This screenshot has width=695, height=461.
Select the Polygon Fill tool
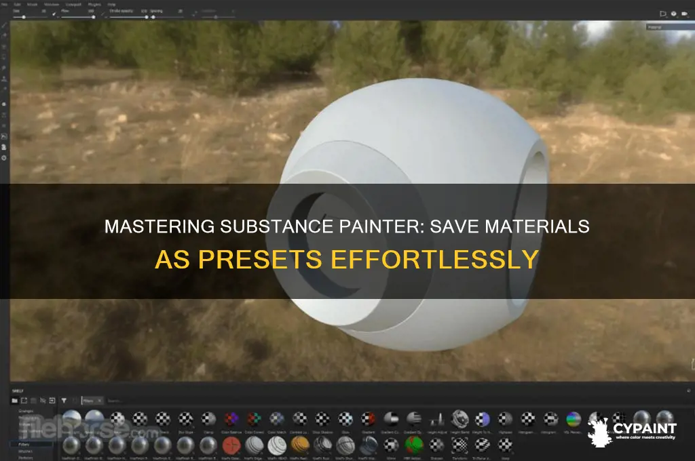coord(5,57)
